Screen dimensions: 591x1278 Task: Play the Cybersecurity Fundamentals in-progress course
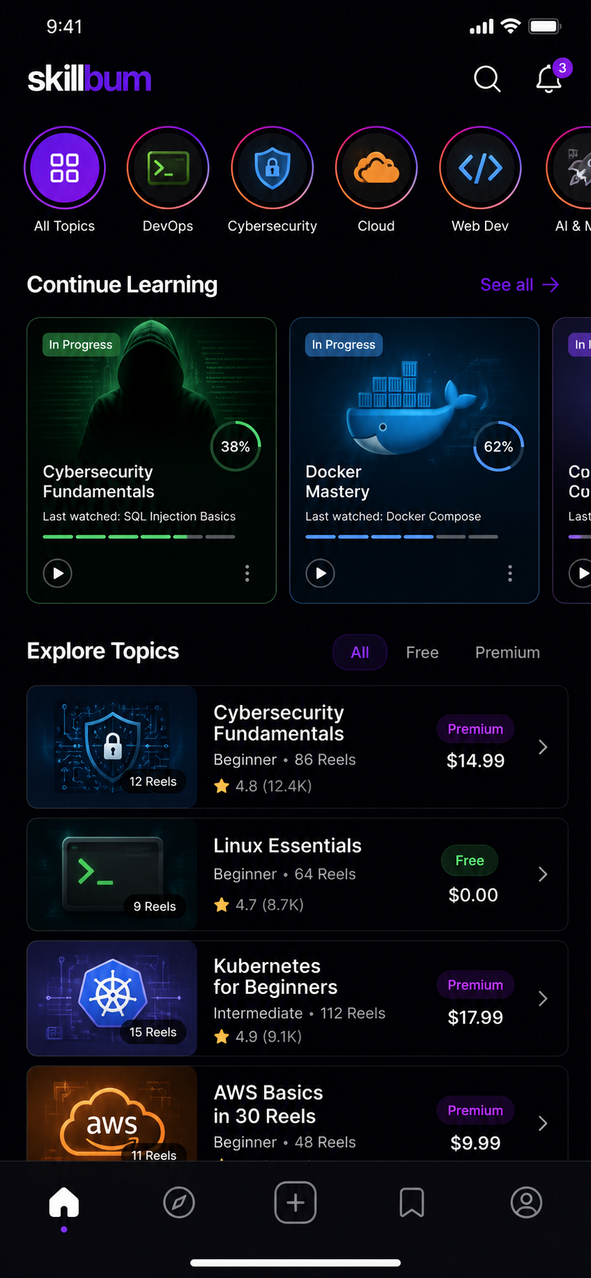click(58, 573)
